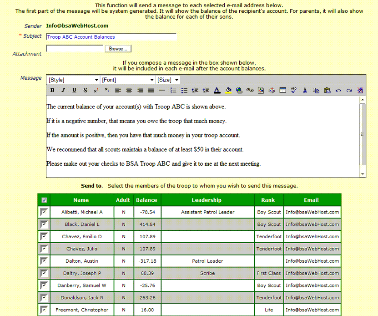
Task: Click the Name column header
Action: pyautogui.click(x=81, y=200)
